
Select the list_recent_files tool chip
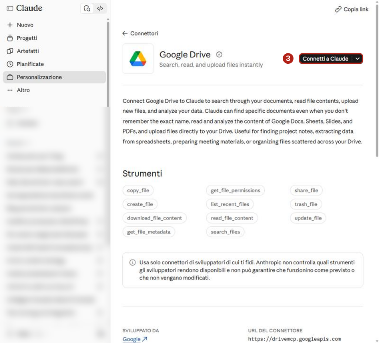230,204
